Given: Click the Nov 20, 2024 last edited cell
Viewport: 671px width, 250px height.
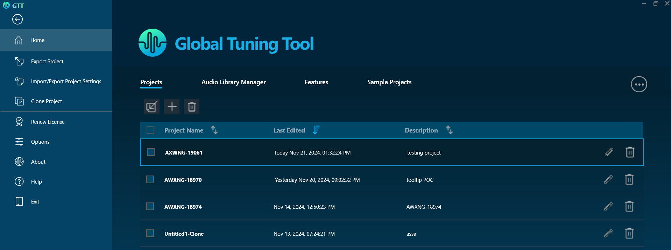Looking at the screenshot, I should coord(317,180).
